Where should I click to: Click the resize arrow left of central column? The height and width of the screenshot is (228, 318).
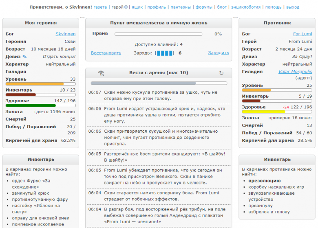tap(82, 18)
